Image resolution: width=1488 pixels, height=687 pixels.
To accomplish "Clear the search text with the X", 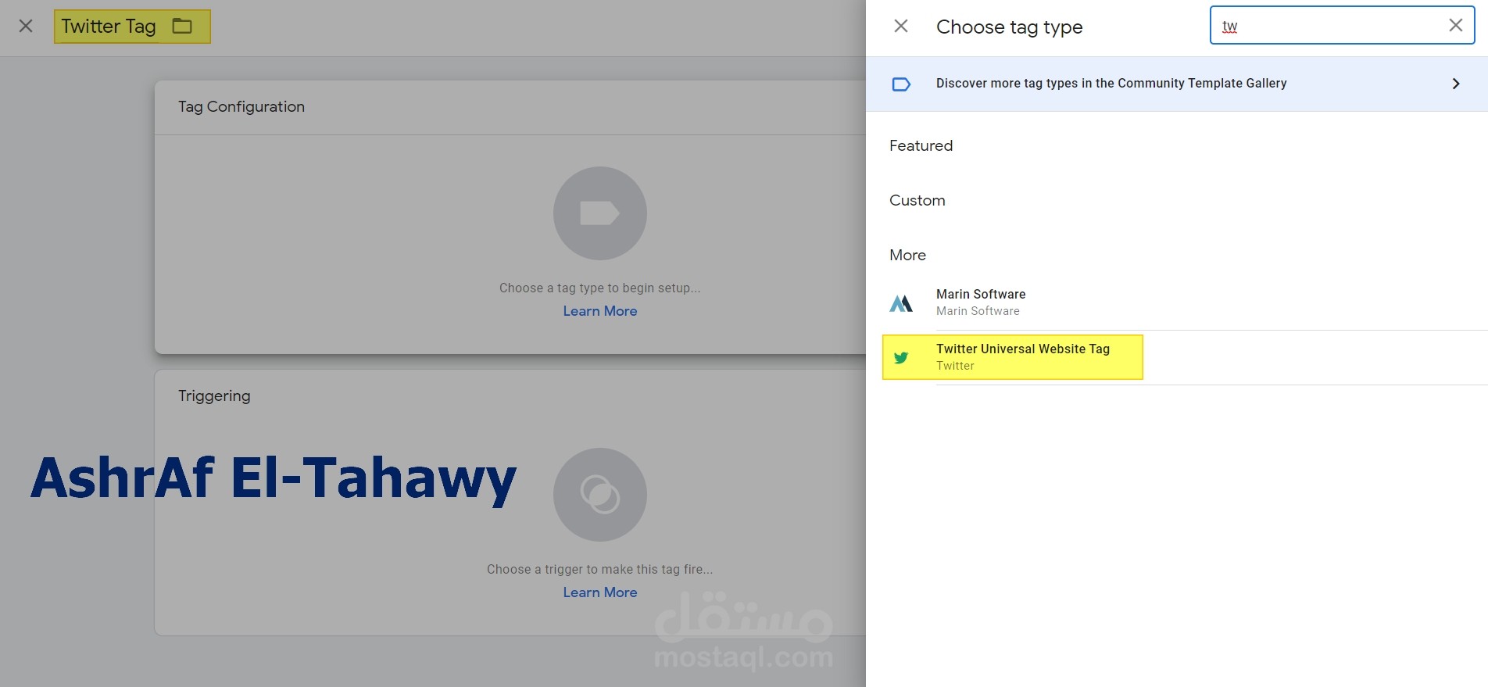I will point(1455,25).
